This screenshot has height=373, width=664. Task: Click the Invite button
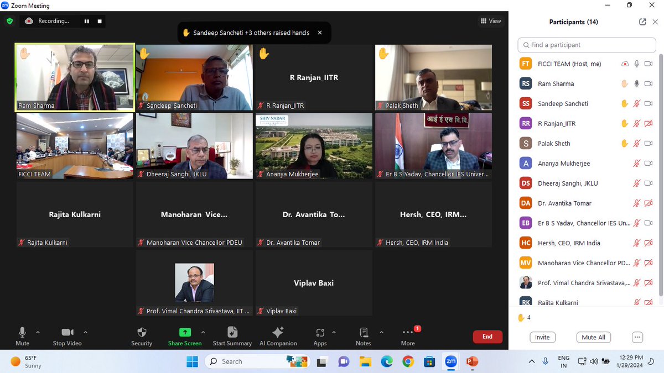(x=542, y=337)
